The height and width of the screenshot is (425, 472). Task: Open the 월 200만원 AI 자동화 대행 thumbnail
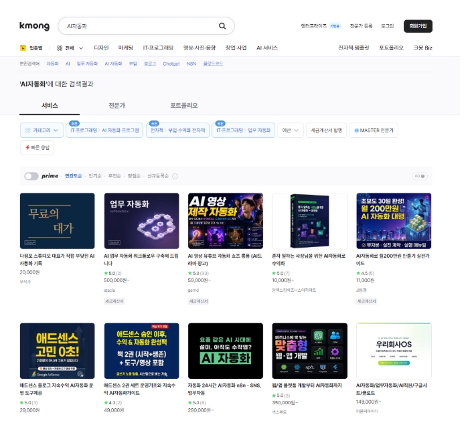(x=394, y=221)
